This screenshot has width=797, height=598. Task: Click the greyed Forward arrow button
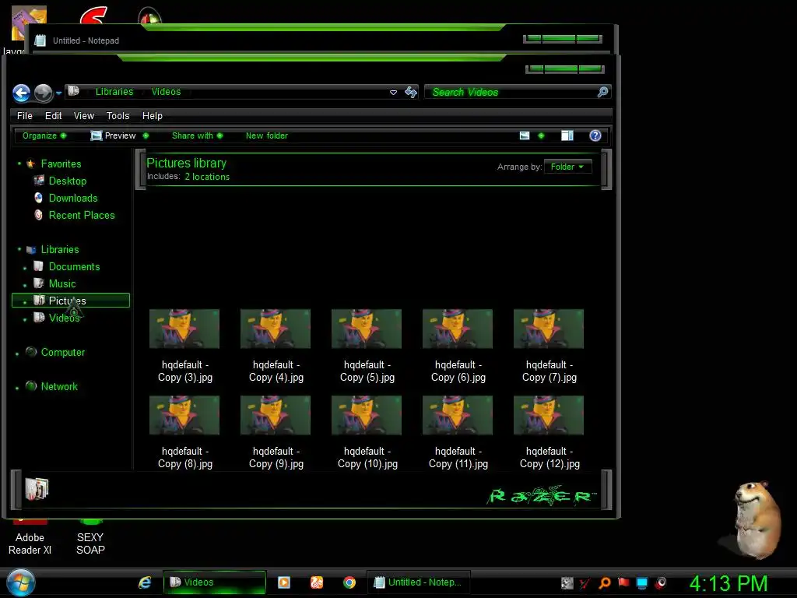tap(44, 93)
